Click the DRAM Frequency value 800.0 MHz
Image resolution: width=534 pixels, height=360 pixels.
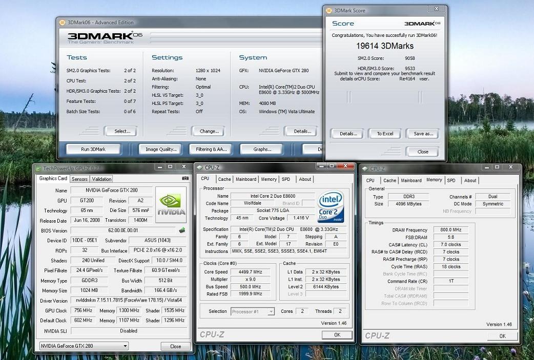pos(450,230)
